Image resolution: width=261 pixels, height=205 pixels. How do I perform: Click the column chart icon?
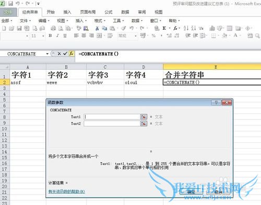tap(212, 28)
